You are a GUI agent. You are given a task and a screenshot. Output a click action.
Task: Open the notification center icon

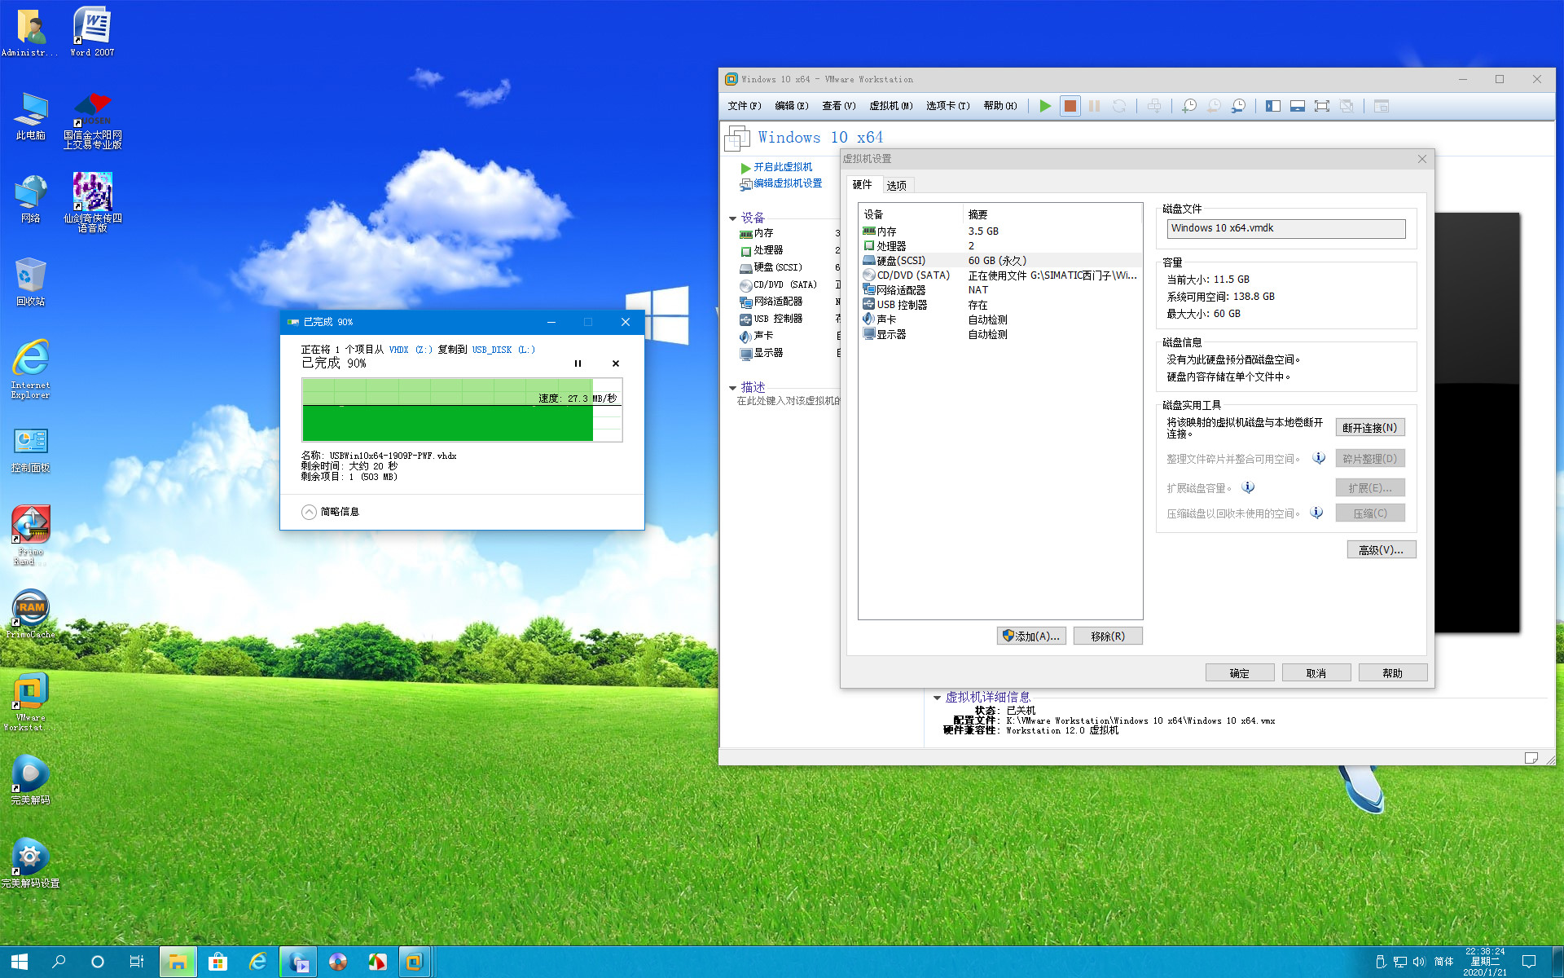[1529, 962]
